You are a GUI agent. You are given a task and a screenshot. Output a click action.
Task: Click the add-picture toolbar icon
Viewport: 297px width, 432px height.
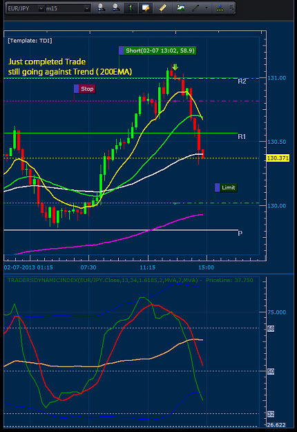pos(180,8)
